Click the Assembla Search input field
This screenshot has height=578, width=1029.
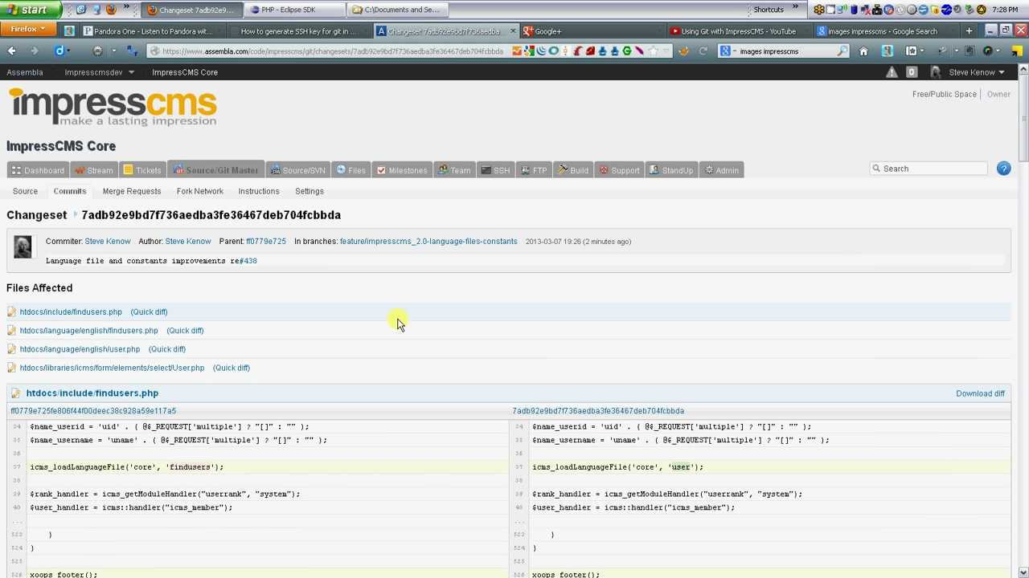tap(929, 169)
